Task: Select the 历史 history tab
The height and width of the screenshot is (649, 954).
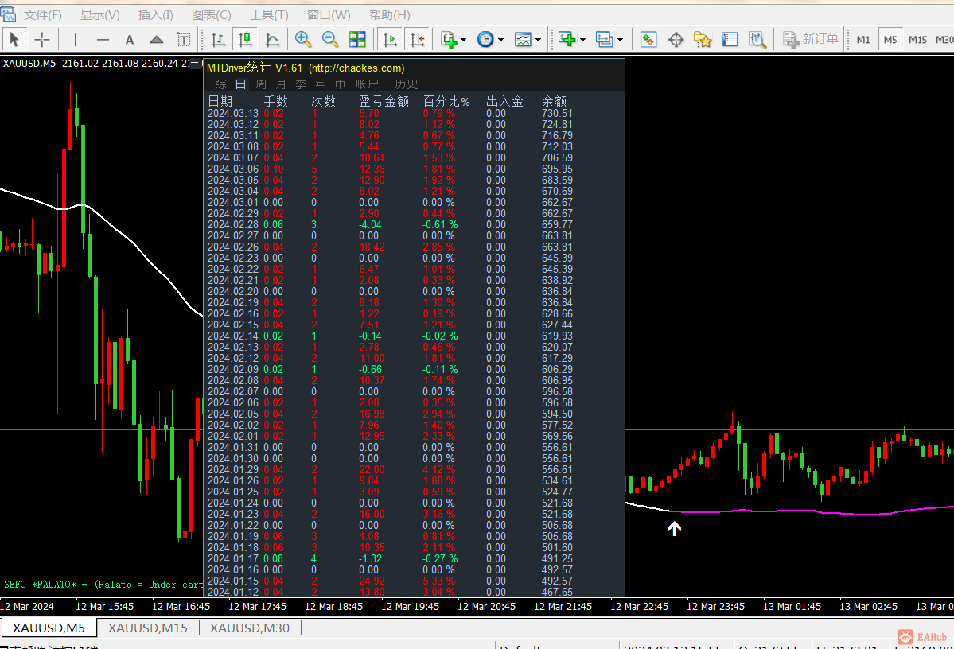Action: pos(407,84)
